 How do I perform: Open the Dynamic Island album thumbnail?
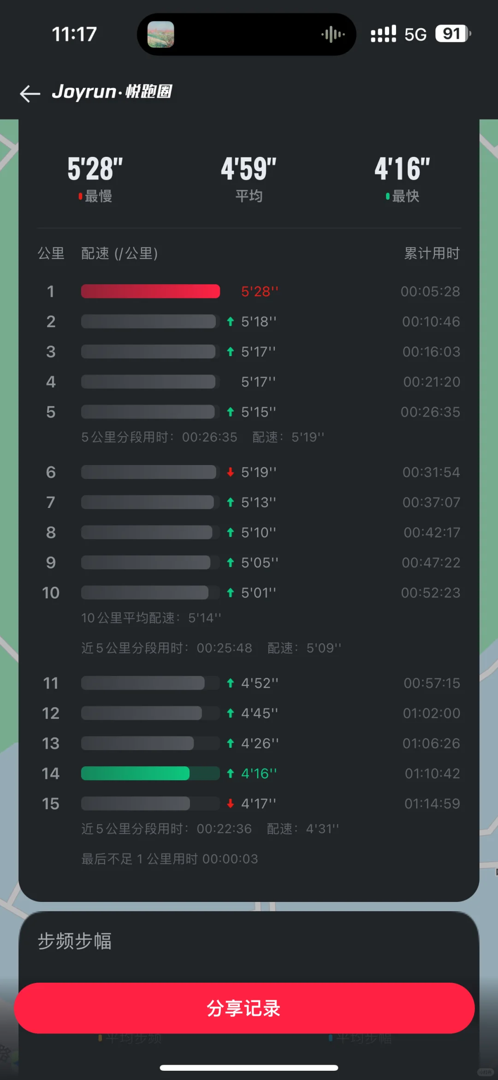pyautogui.click(x=161, y=35)
